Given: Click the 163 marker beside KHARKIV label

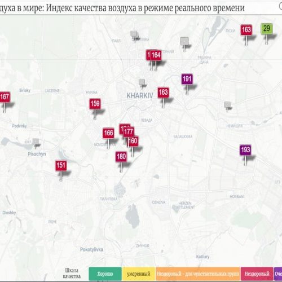Looking at the screenshot, I should [x=163, y=92].
